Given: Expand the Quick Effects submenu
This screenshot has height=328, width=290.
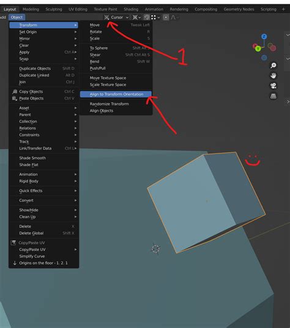Looking at the screenshot, I should pos(43,191).
